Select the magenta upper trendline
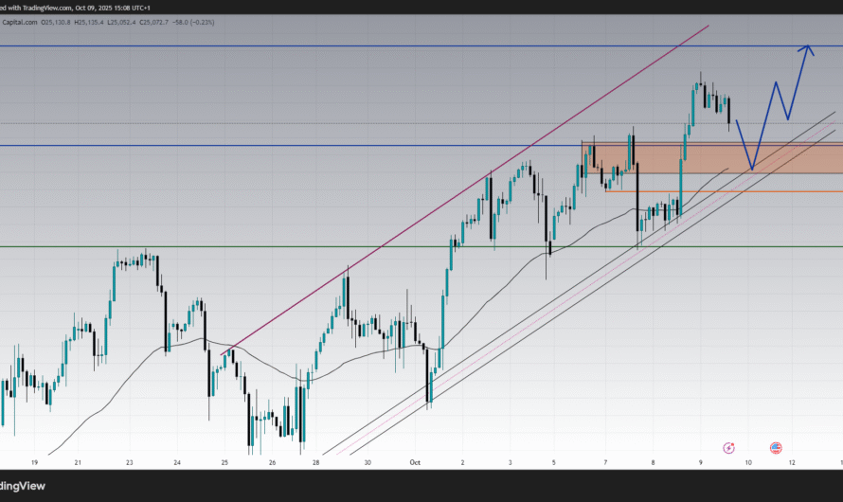The height and width of the screenshot is (502, 843). click(x=465, y=189)
